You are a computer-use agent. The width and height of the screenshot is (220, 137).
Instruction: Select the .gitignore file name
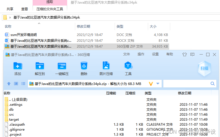17,130
